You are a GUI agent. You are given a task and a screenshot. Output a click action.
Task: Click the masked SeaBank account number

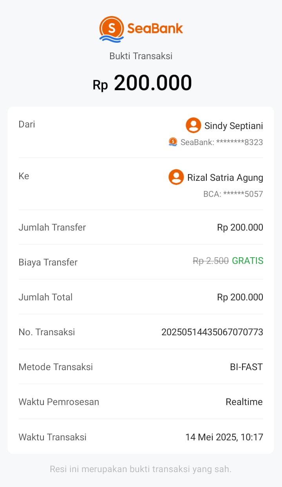(222, 142)
